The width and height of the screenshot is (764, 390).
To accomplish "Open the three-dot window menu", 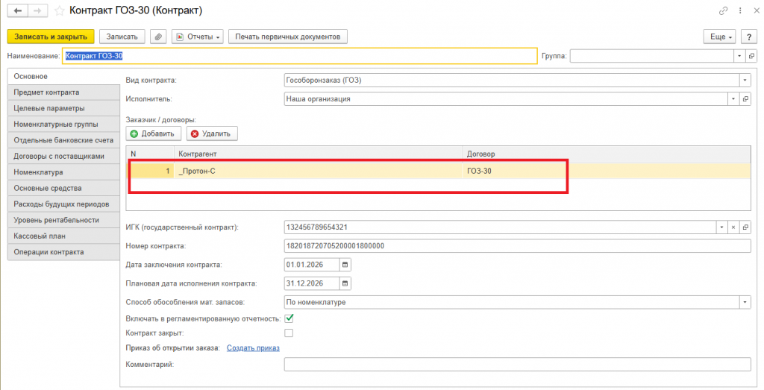I will pyautogui.click(x=740, y=10).
